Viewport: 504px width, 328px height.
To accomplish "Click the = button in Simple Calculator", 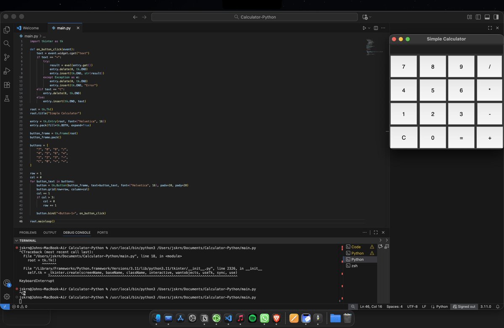I will [461, 138].
